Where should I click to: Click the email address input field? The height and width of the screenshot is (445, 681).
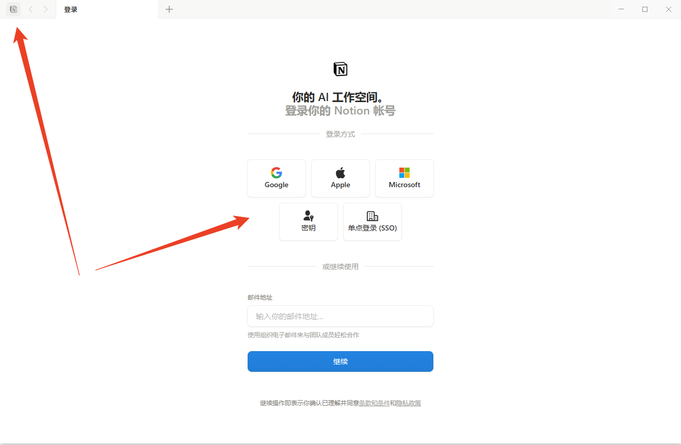tap(340, 316)
